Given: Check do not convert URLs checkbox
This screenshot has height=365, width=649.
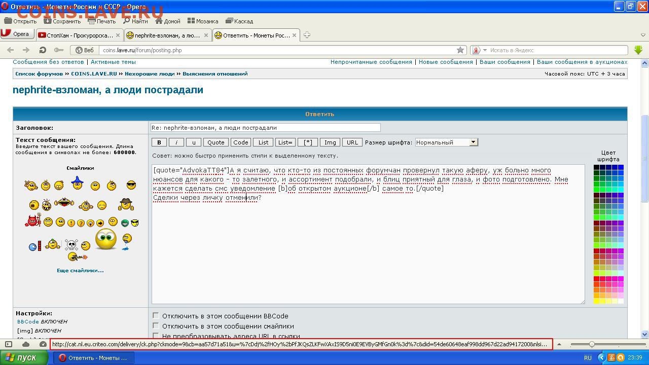Looking at the screenshot, I should tap(156, 336).
